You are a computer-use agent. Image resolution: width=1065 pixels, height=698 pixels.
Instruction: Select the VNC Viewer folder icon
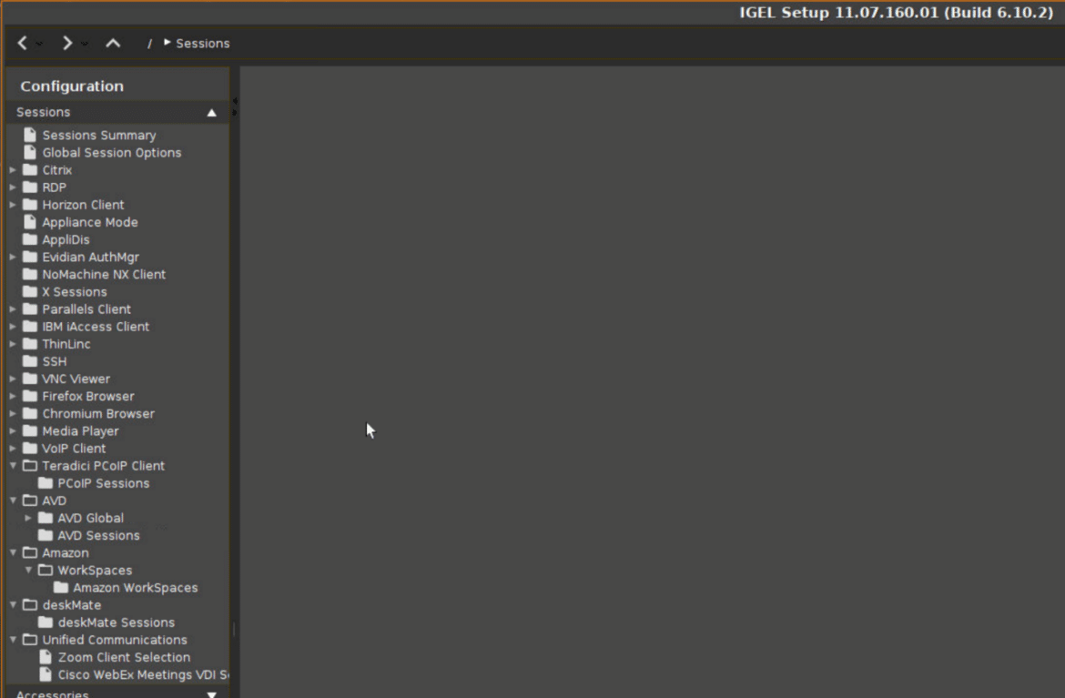(30, 379)
